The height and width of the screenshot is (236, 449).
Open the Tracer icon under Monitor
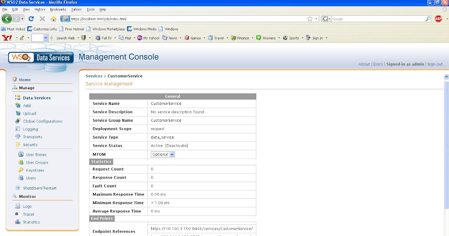click(x=18, y=214)
